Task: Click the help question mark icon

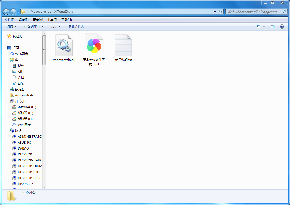Action: tap(282, 26)
